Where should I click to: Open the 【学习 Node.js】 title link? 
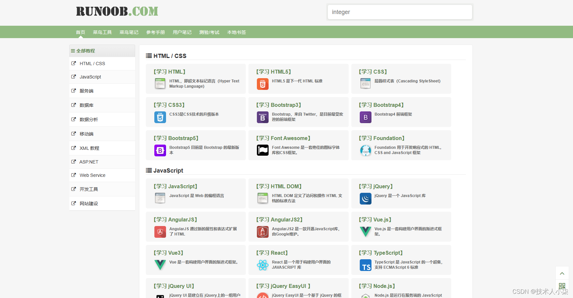(x=377, y=286)
